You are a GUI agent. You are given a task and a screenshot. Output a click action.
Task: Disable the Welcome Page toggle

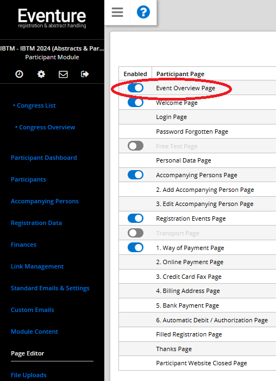(135, 102)
